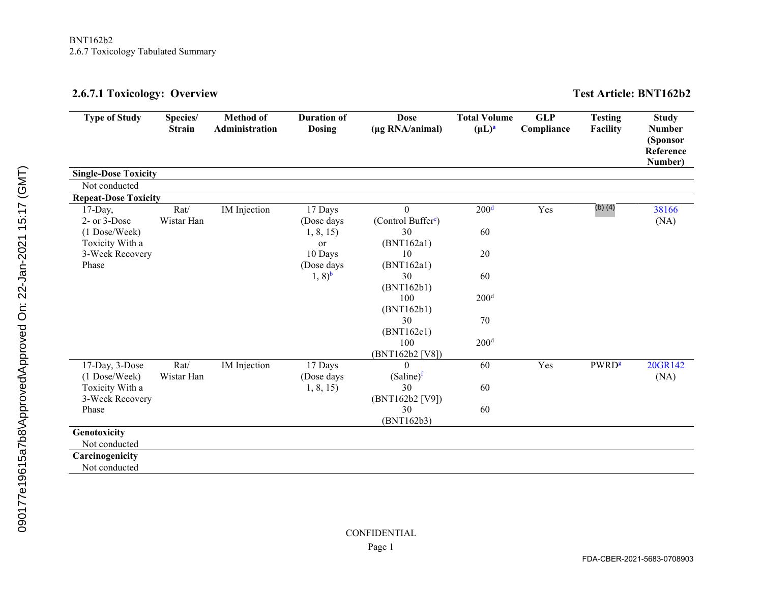
Task: Click 'CONFIDENTIAL' footer text
Action: (381, 533)
